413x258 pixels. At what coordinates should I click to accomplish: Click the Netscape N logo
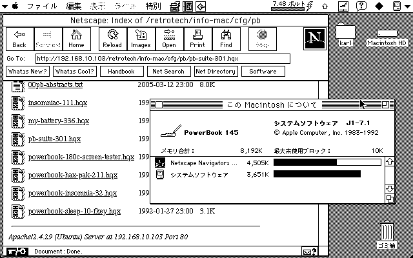pyautogui.click(x=315, y=39)
